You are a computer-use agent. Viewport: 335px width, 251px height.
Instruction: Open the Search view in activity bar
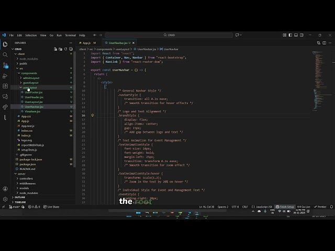coord(5,54)
